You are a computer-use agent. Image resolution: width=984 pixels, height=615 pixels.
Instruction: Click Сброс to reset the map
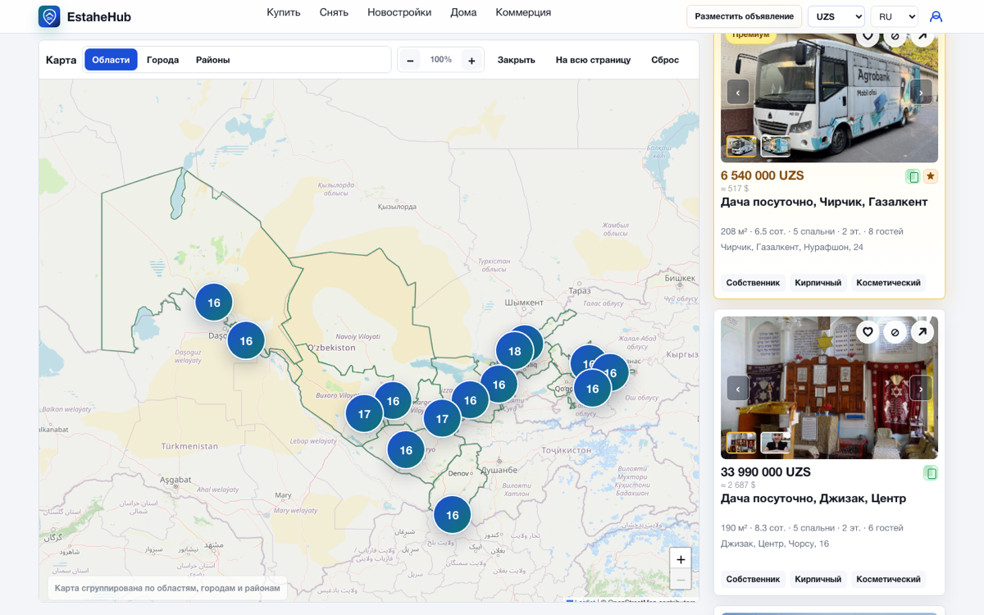pos(665,60)
